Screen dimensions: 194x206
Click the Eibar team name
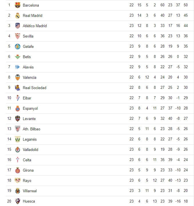27,98
